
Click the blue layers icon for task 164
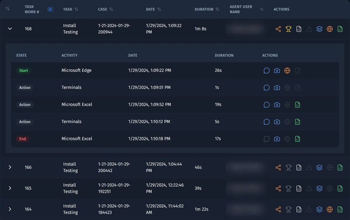[319, 209]
